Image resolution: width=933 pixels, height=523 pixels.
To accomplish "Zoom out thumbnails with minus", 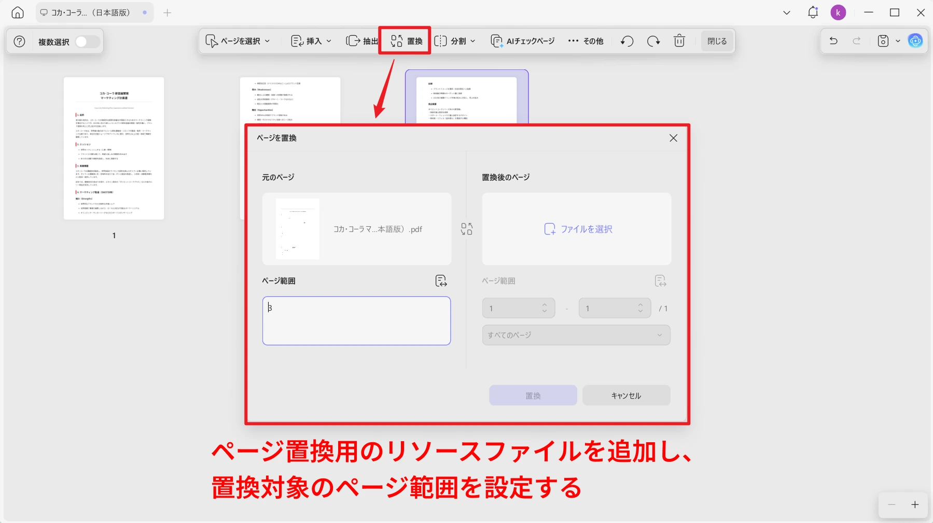I will point(892,504).
